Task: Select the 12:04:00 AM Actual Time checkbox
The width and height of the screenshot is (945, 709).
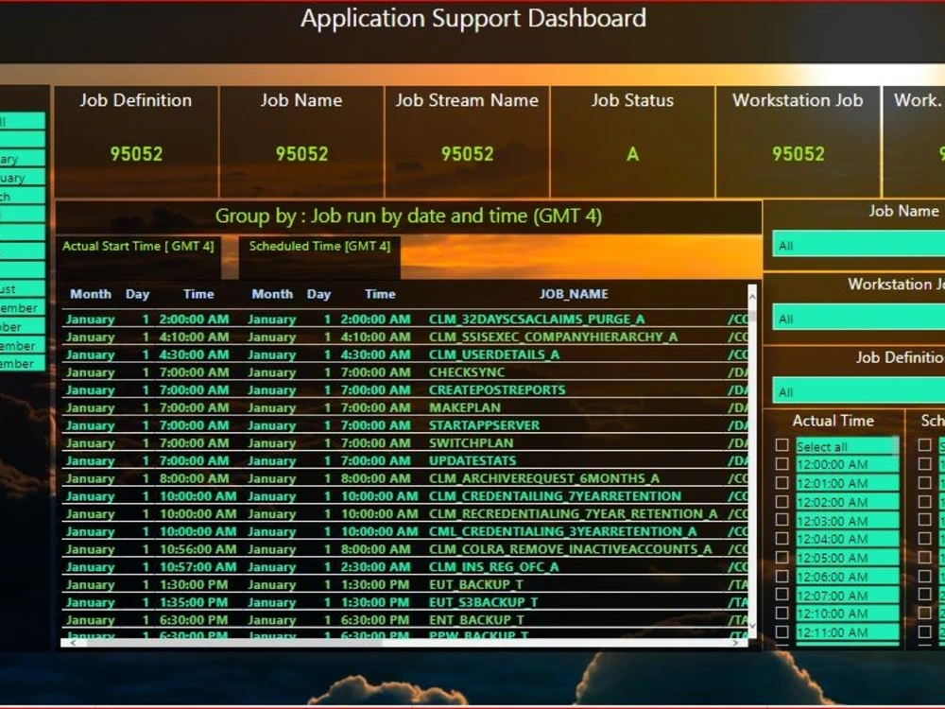Action: pyautogui.click(x=782, y=539)
